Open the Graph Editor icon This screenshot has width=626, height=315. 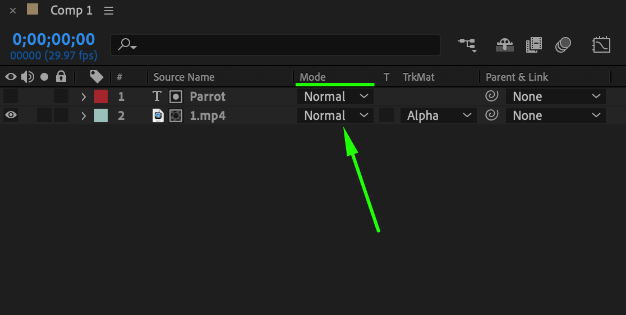[601, 44]
